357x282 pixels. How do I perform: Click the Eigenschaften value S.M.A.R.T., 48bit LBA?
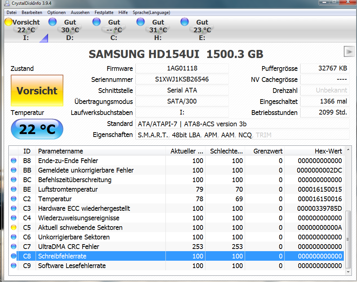click(243, 135)
